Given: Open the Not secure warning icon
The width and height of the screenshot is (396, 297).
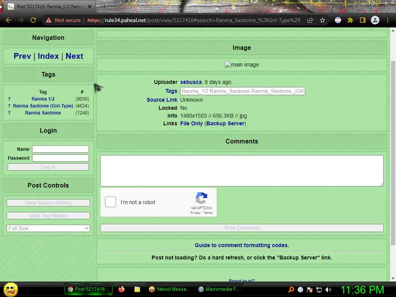Looking at the screenshot, I should [49, 20].
